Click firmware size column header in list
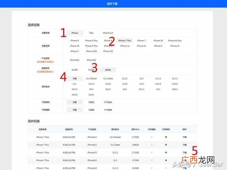The height and width of the screenshot is (170, 227). (135, 129)
